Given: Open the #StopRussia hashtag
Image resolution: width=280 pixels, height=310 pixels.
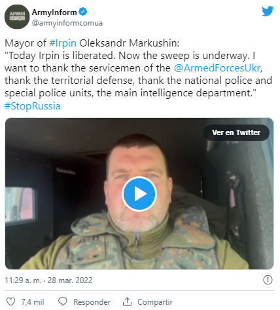Looking at the screenshot, I should 33,106.
